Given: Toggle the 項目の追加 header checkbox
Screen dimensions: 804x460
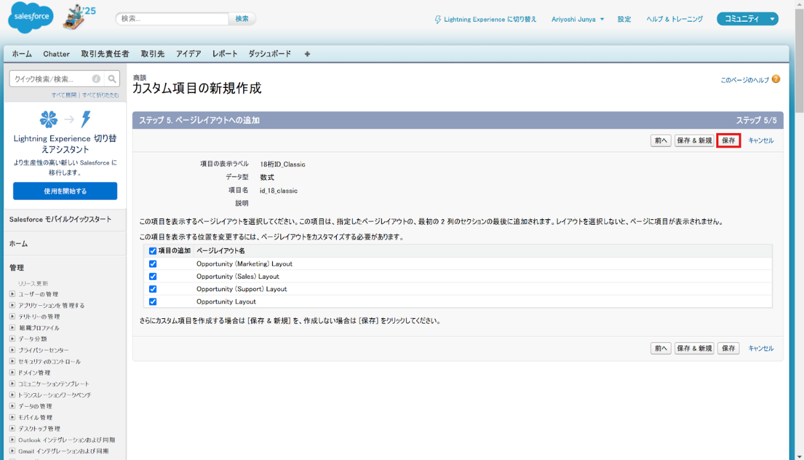Looking at the screenshot, I should click(152, 251).
